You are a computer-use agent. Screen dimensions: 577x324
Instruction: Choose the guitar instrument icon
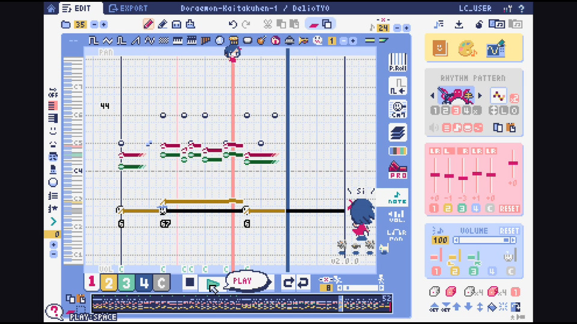261,40
